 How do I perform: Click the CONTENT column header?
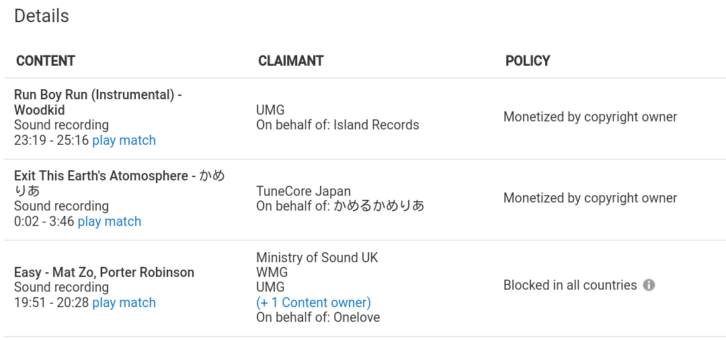[x=46, y=61]
